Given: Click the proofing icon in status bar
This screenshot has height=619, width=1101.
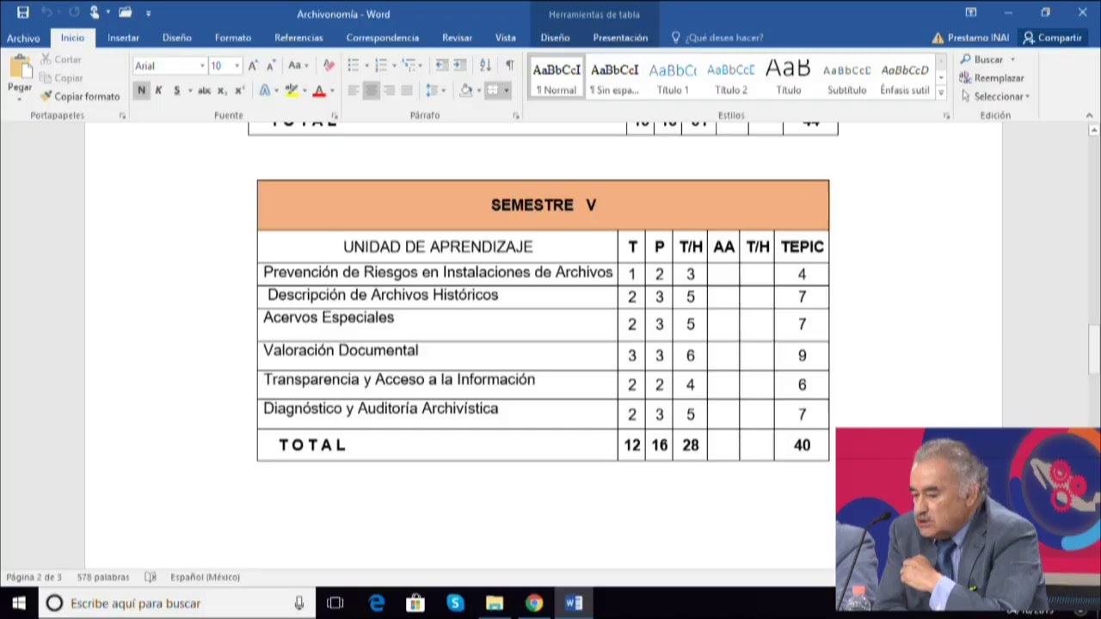Looking at the screenshot, I should [x=151, y=577].
